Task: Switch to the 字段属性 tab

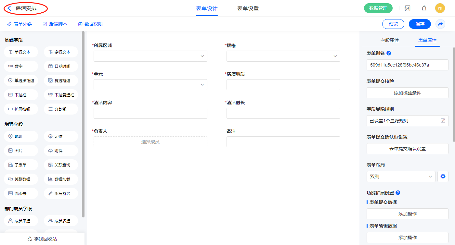Action: [x=389, y=40]
